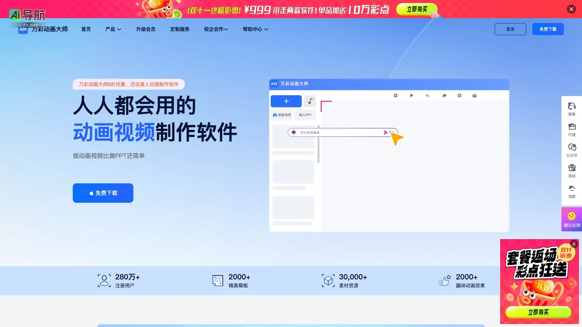Go to 首页 home page
The width and height of the screenshot is (582, 327).
[86, 29]
